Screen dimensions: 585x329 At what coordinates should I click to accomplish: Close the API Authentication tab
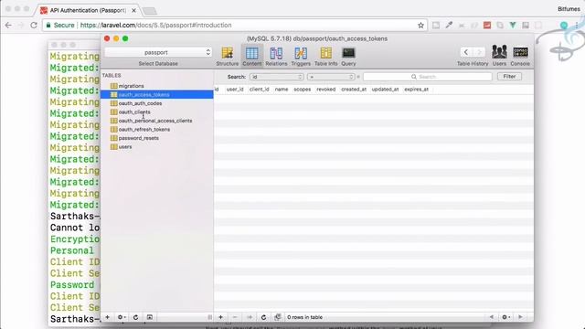133,10
